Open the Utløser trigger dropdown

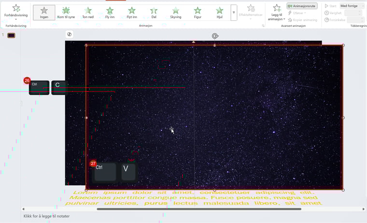(297, 13)
